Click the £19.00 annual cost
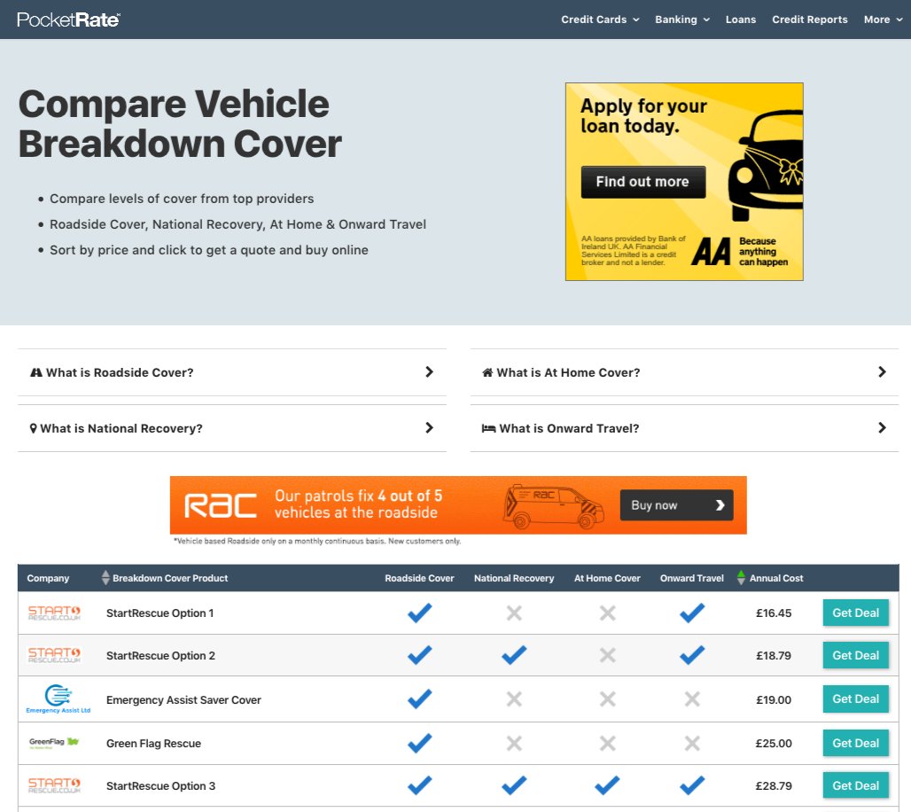 [x=774, y=699]
